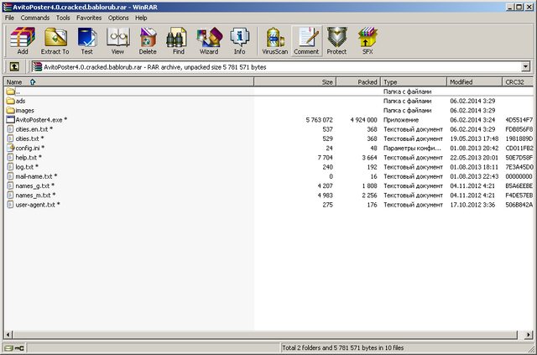537x355 pixels.
Task: Select the config.ini file icon
Action: pos(11,148)
